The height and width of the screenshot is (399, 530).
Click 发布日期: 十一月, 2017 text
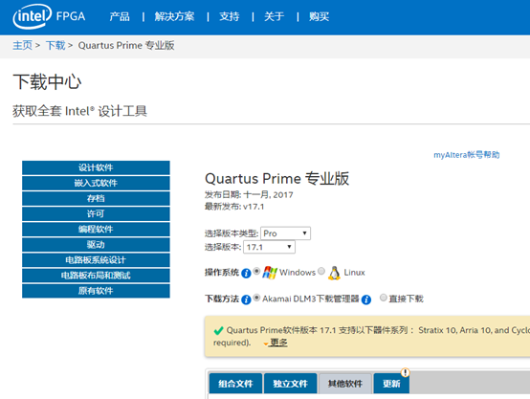click(249, 195)
